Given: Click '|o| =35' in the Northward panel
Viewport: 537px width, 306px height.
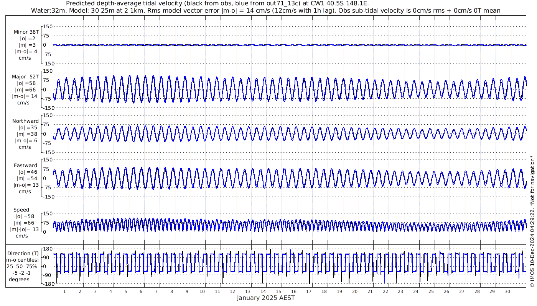Looking at the screenshot, I should pyautogui.click(x=28, y=128).
